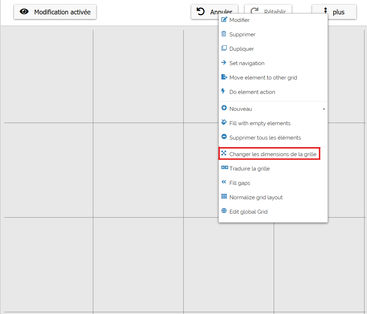
Task: Toggle the Modification activée eye button
Action: pyautogui.click(x=55, y=12)
